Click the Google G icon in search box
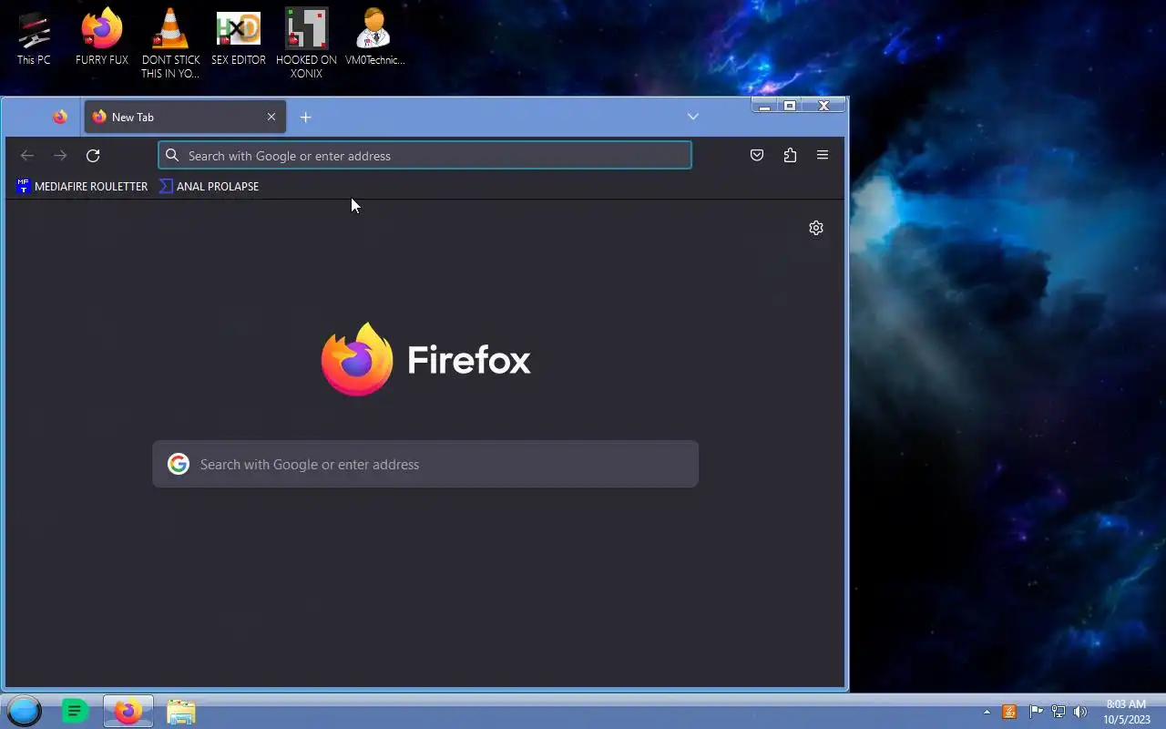This screenshot has width=1166, height=729. 179,465
